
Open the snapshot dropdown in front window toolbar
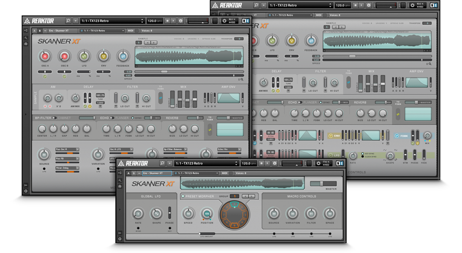[x=197, y=173]
